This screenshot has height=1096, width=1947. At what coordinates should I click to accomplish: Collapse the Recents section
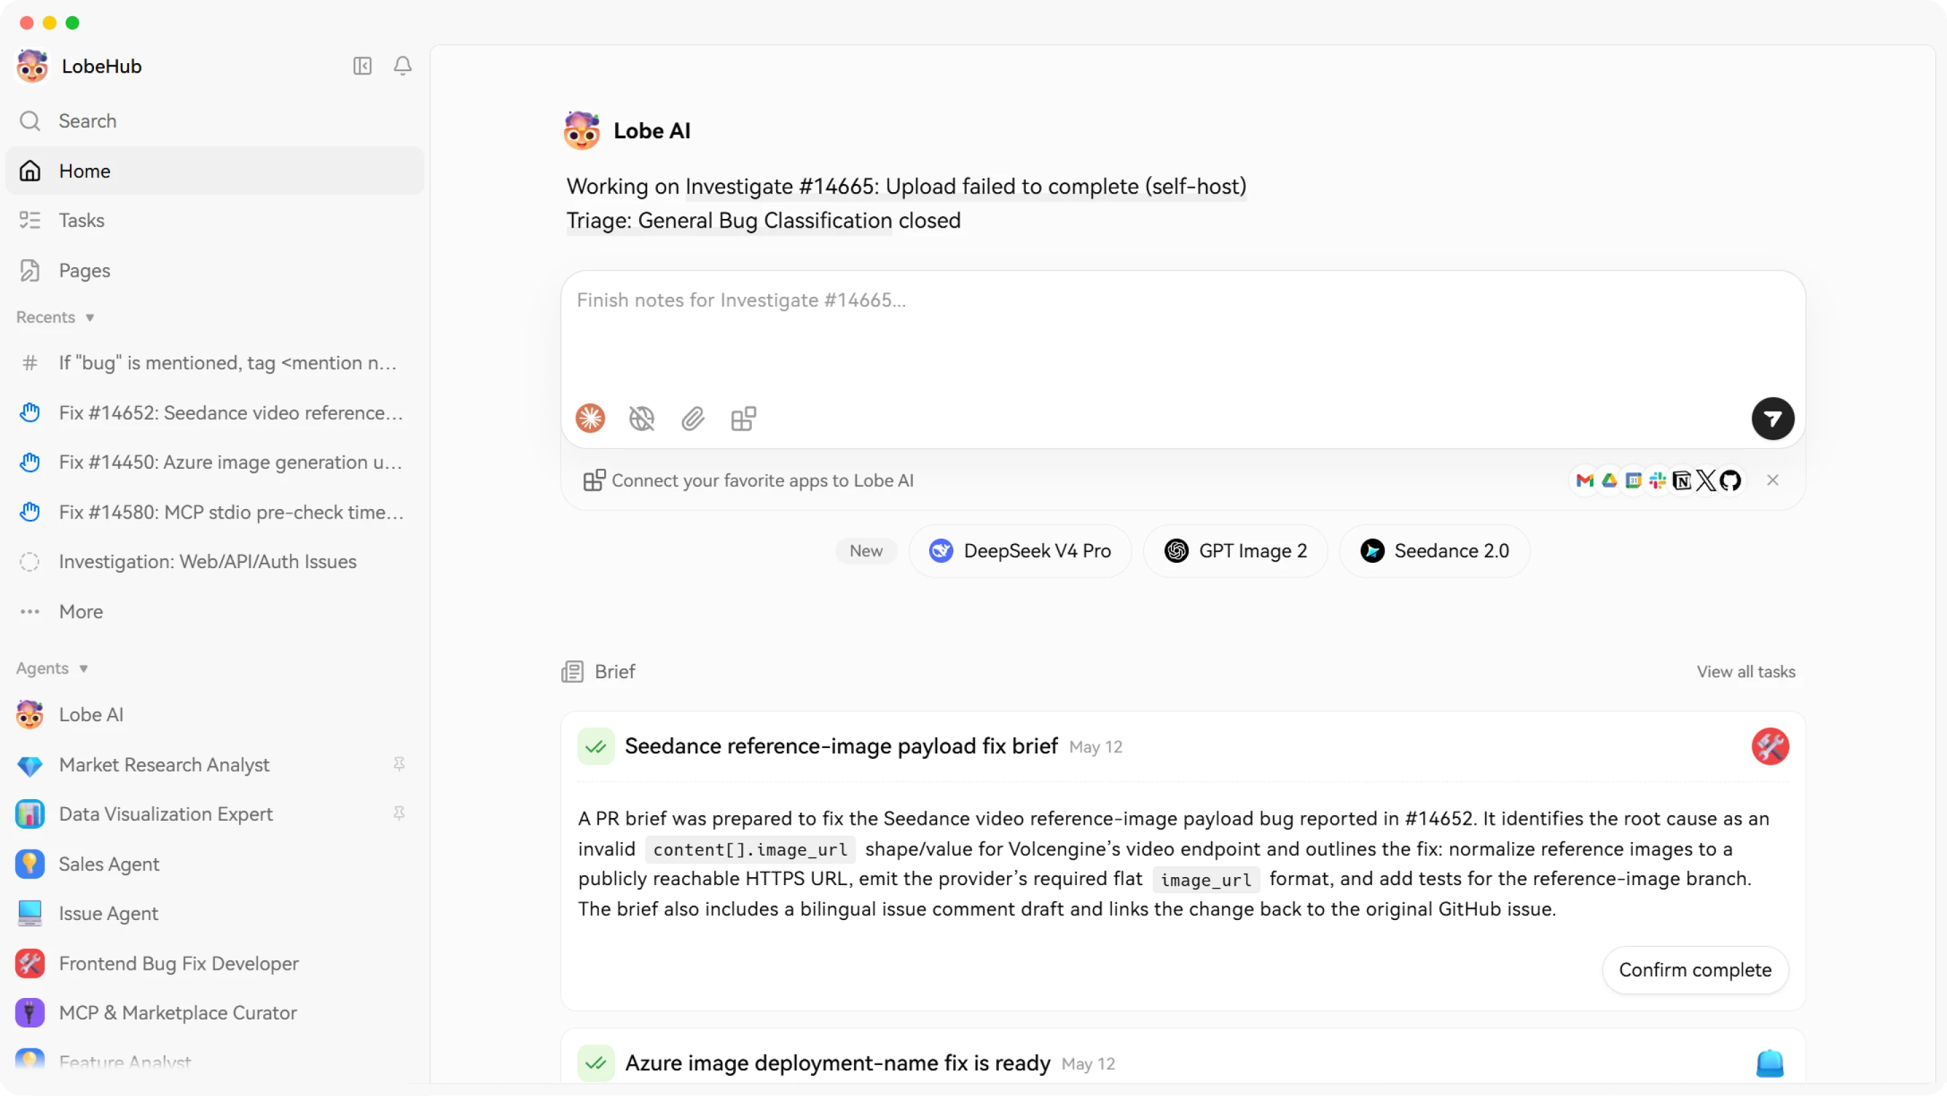click(55, 318)
